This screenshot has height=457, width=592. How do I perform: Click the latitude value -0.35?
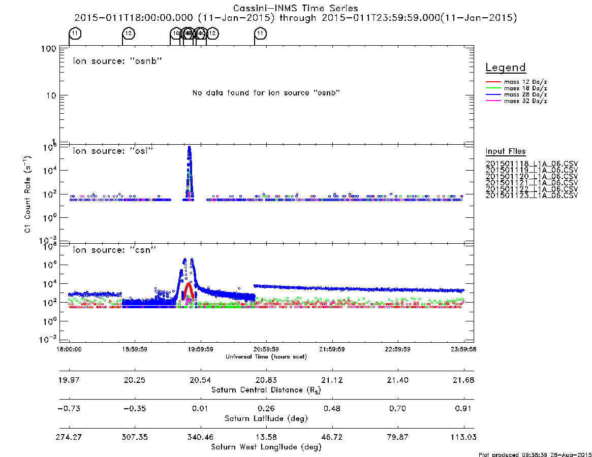click(135, 409)
